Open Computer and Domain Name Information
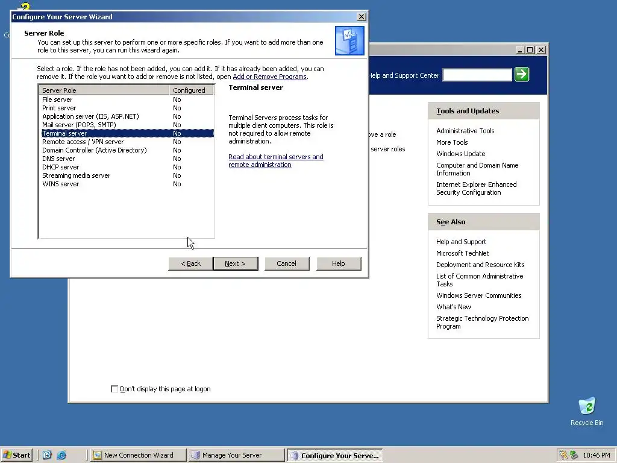 (477, 169)
